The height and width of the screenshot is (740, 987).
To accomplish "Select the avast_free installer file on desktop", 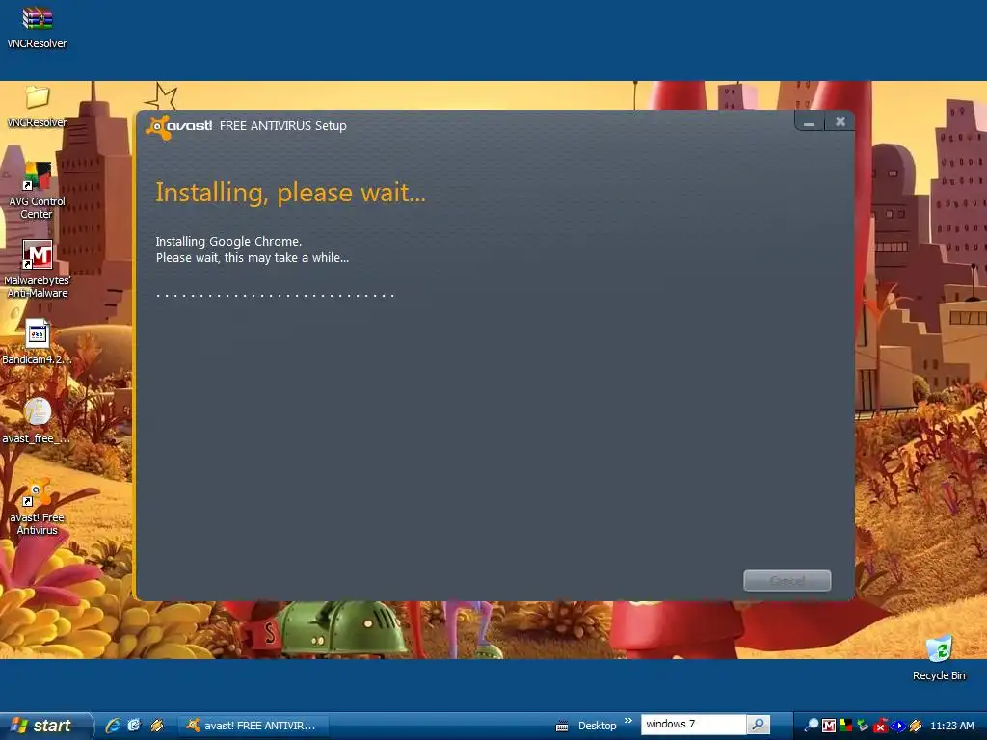I will tap(37, 421).
